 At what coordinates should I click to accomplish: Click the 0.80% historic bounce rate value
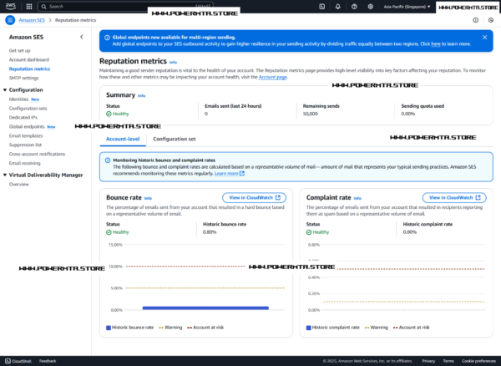tap(210, 232)
